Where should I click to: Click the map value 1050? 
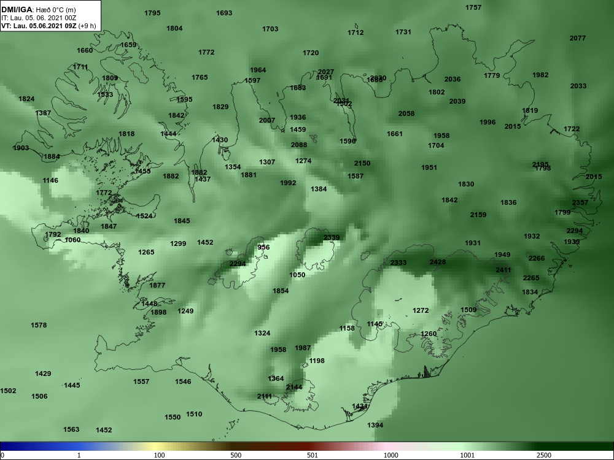click(x=297, y=275)
